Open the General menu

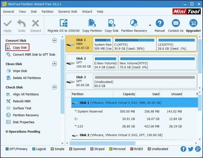(8, 11)
